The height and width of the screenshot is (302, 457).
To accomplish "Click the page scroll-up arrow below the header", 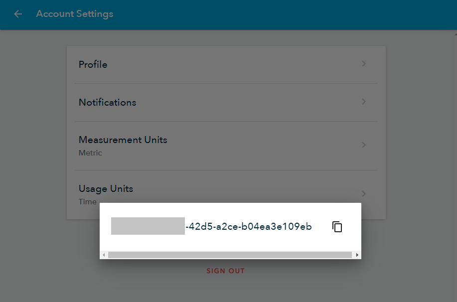I will pyautogui.click(x=455, y=33).
